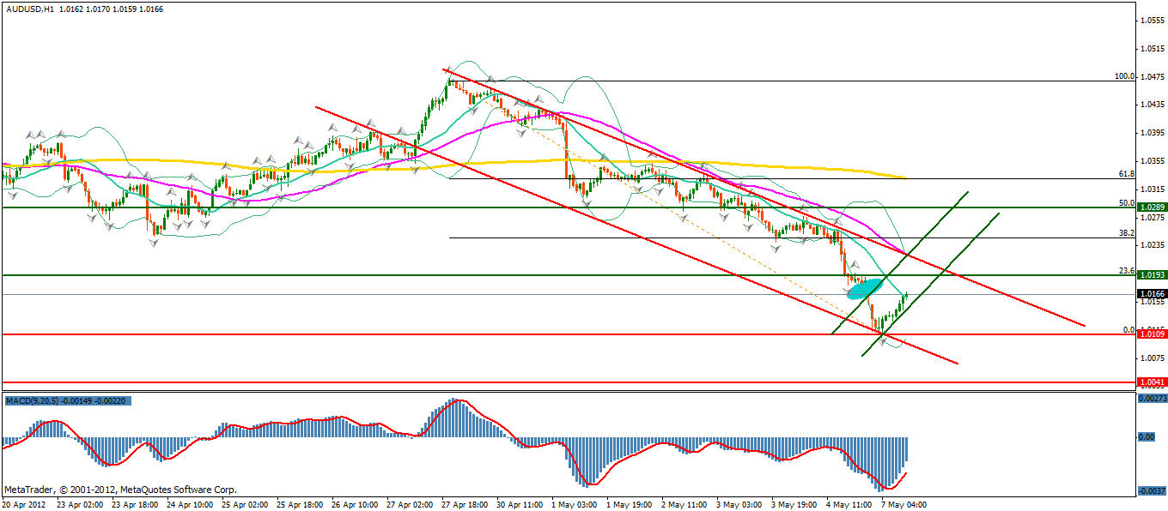The image size is (1168, 511).
Task: Click the 7 May 04:00 time label
Action: pyautogui.click(x=904, y=504)
